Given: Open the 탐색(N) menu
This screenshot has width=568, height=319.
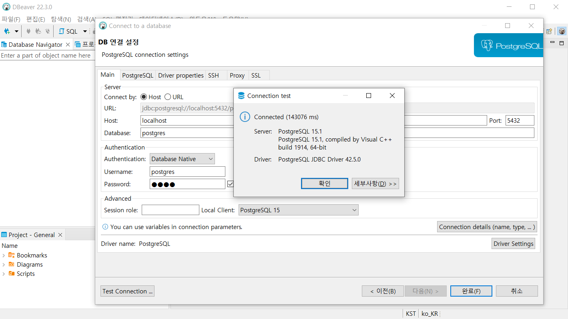Looking at the screenshot, I should coord(61,19).
